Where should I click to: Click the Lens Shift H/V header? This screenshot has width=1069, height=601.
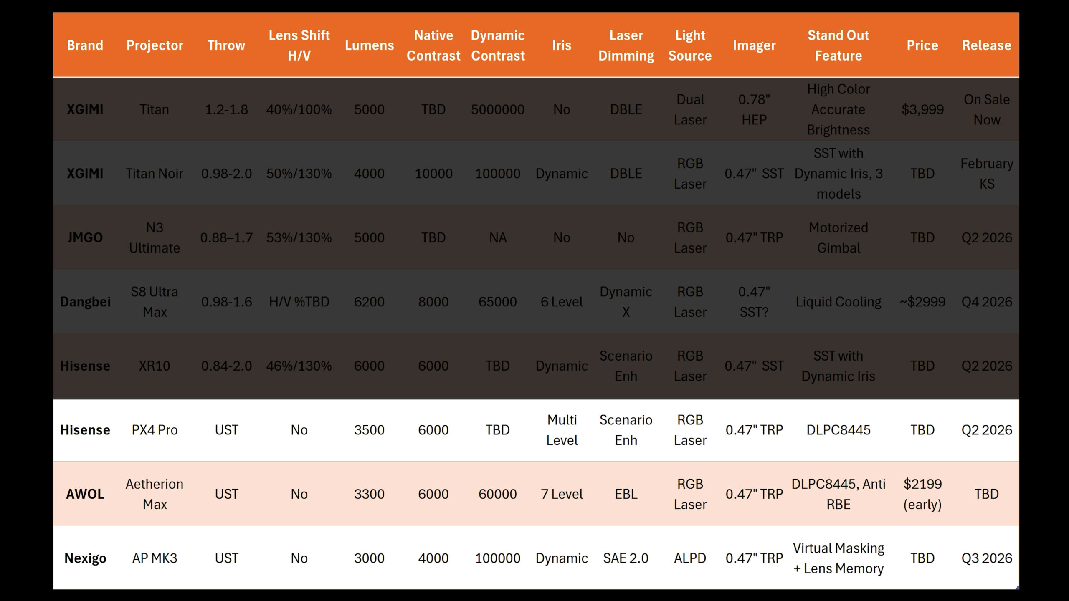point(299,45)
